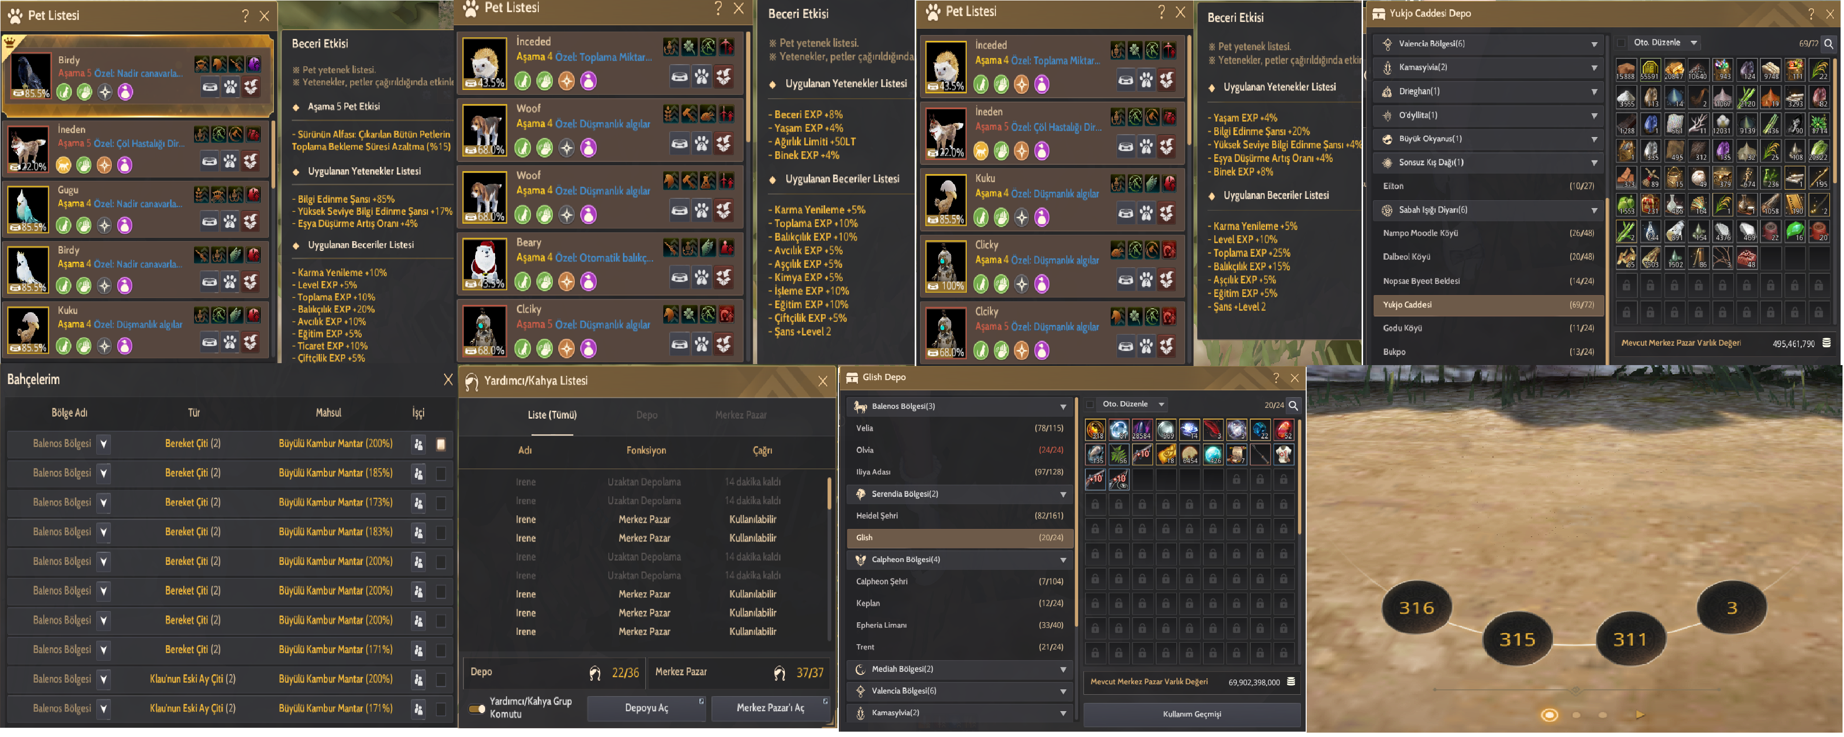Click the worker icon on first Balenos garden row
Viewport: 1844px width, 737px height.
pos(418,444)
